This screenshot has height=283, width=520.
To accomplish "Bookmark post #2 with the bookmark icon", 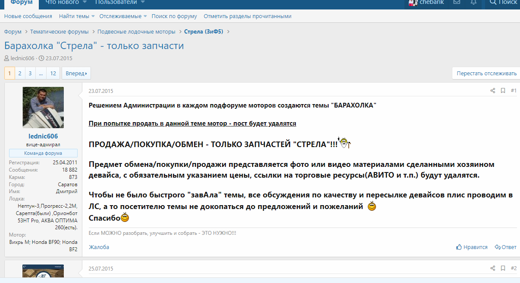I will 503,268.
